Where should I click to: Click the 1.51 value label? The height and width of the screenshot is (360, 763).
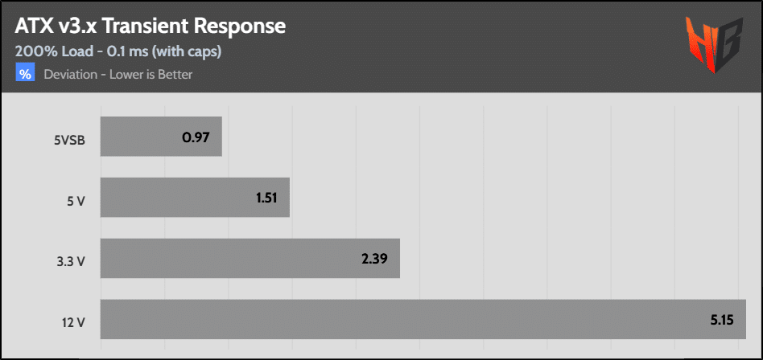[266, 198]
